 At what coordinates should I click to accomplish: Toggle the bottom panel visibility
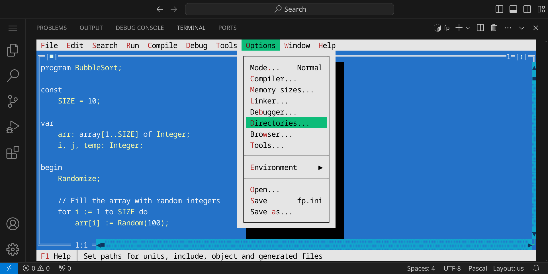pyautogui.click(x=513, y=9)
